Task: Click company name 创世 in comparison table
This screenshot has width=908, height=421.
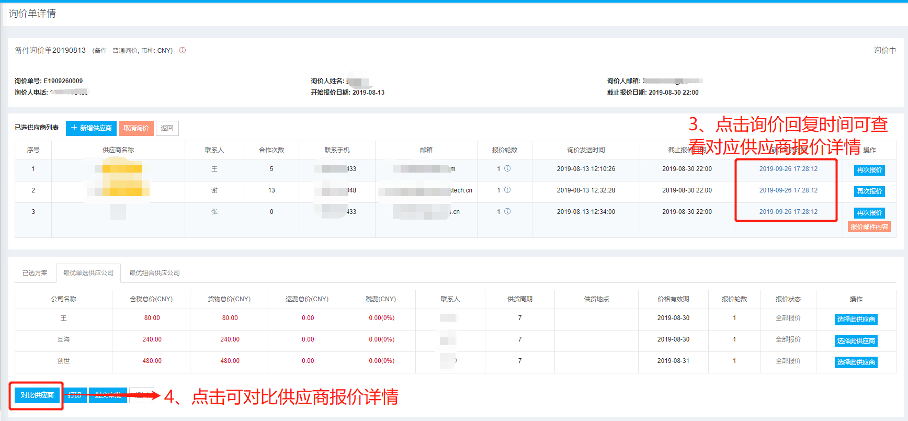Action: point(63,361)
